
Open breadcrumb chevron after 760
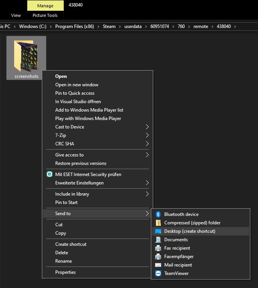click(x=189, y=26)
